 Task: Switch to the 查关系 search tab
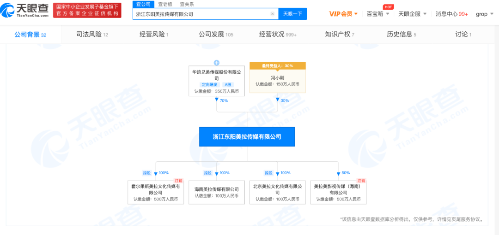(187, 5)
